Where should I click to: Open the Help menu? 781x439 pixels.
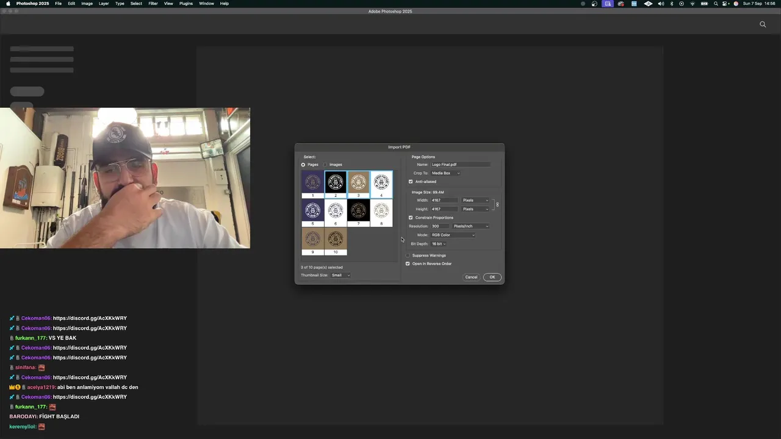click(225, 4)
